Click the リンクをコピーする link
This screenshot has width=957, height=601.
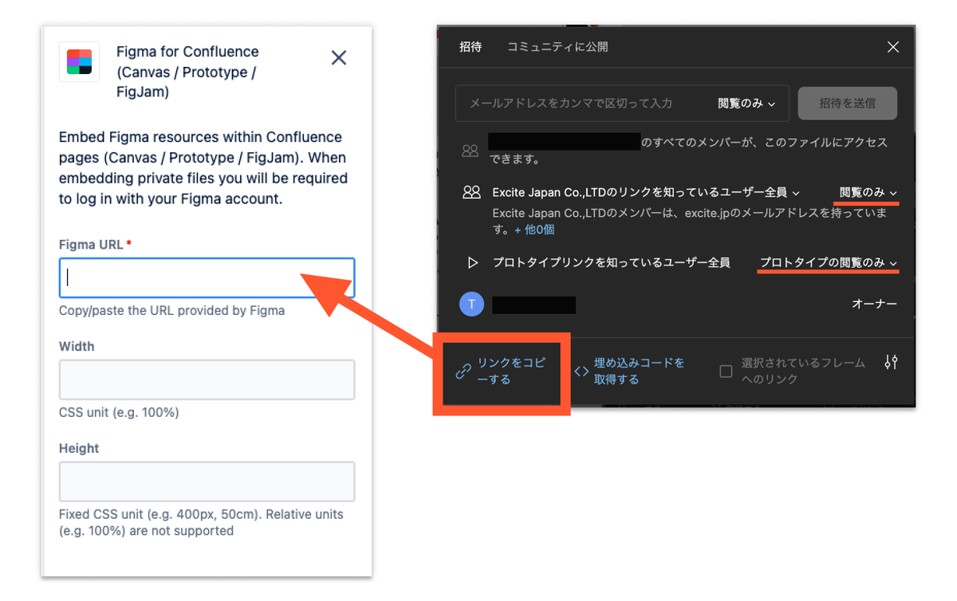[511, 371]
